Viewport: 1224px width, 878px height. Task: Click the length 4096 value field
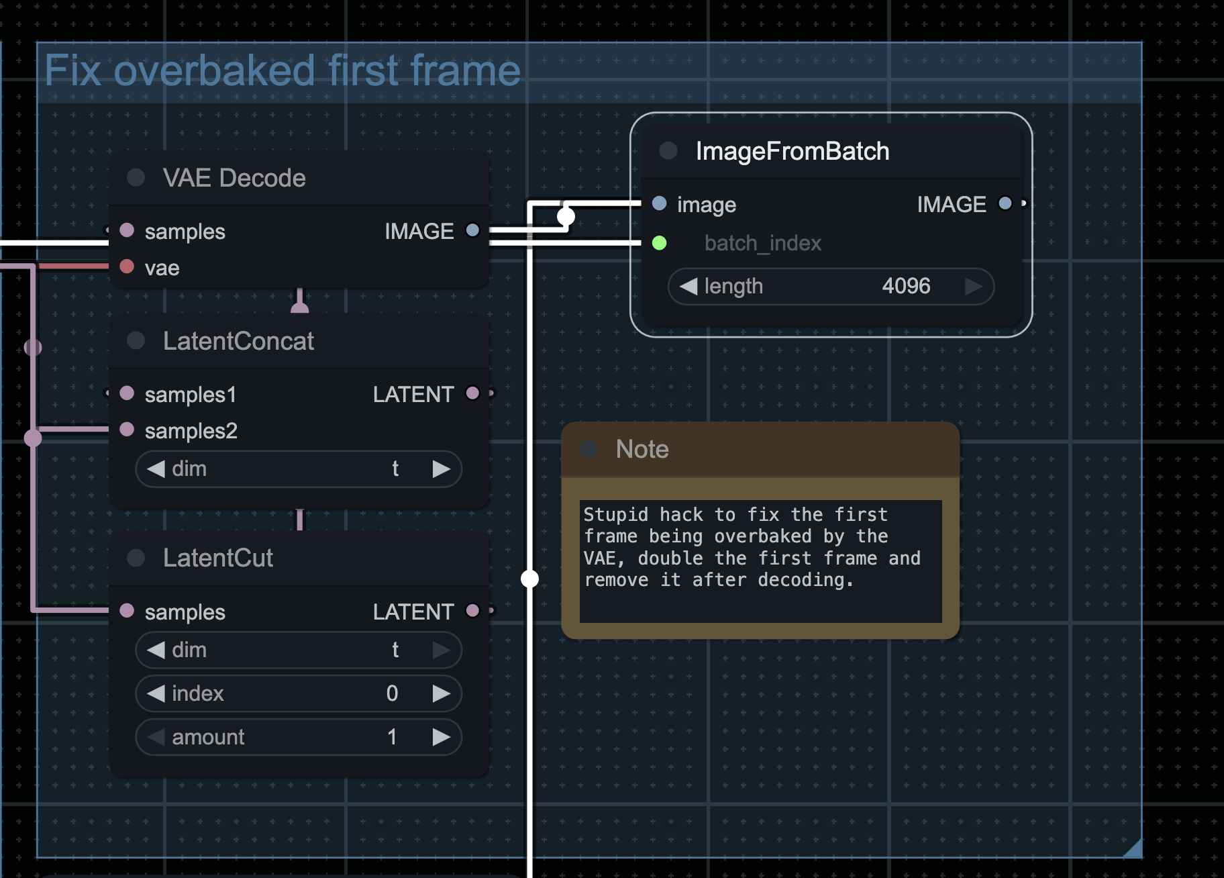click(831, 287)
